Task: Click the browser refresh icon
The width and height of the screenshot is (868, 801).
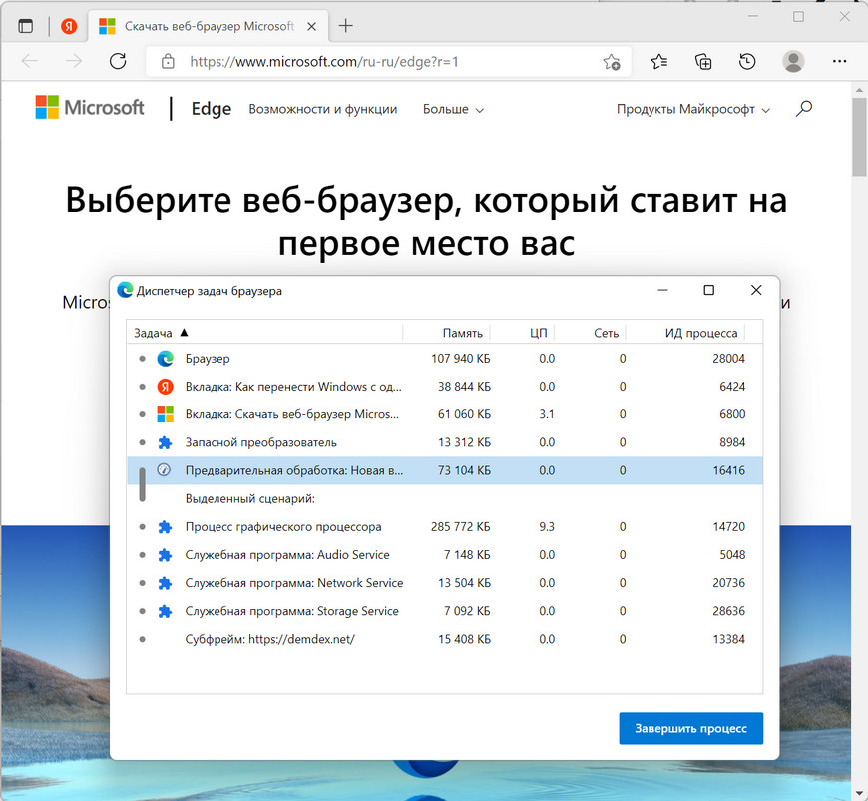Action: click(x=118, y=62)
